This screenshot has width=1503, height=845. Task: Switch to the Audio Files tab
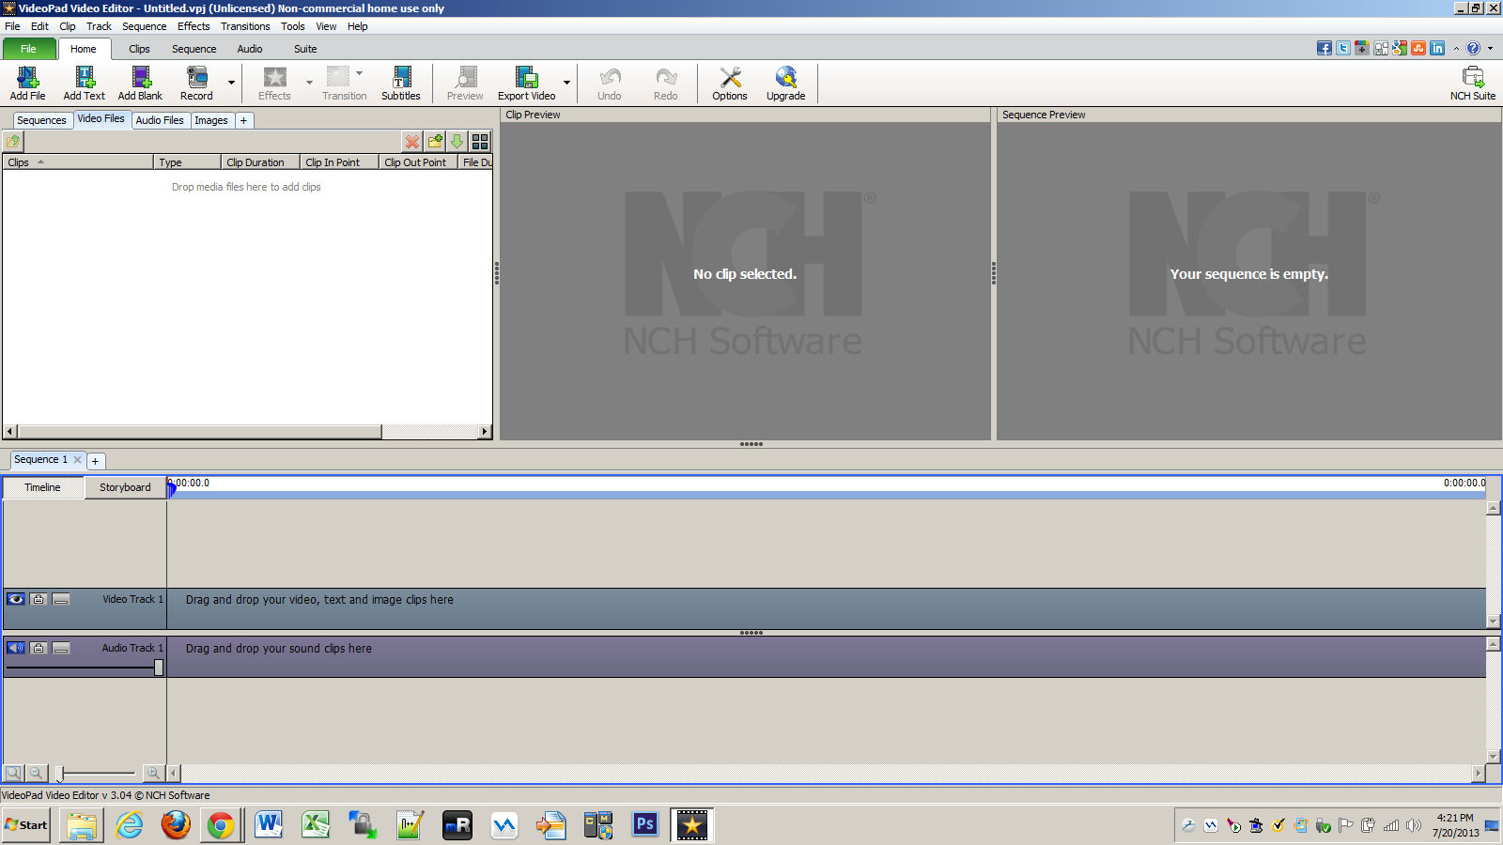(160, 120)
